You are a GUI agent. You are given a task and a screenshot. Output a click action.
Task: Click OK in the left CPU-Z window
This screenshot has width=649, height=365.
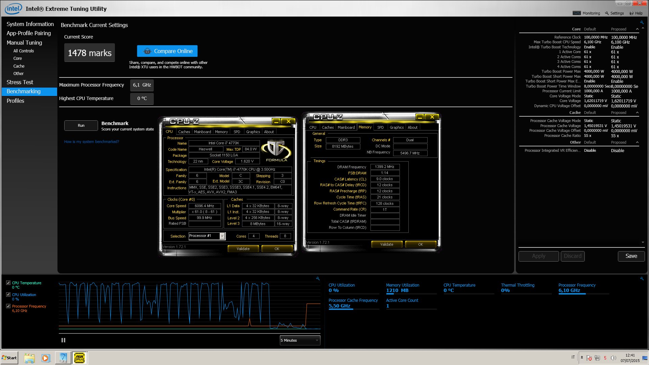pos(277,249)
